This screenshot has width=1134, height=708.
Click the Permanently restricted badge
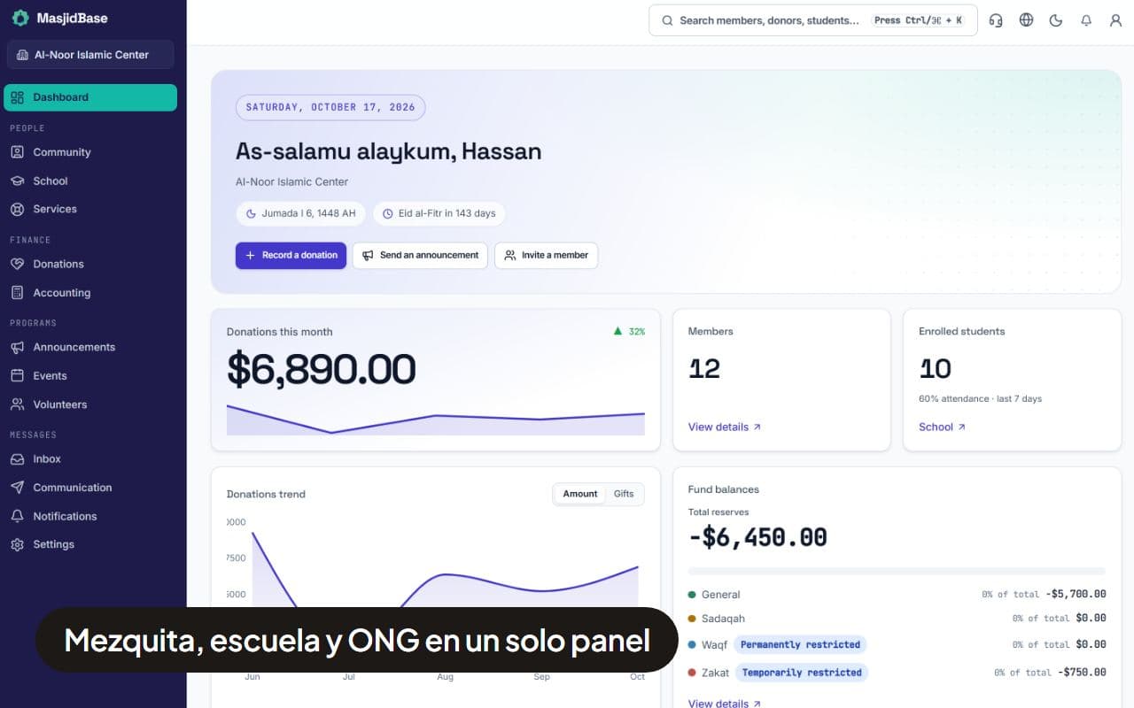click(x=800, y=644)
